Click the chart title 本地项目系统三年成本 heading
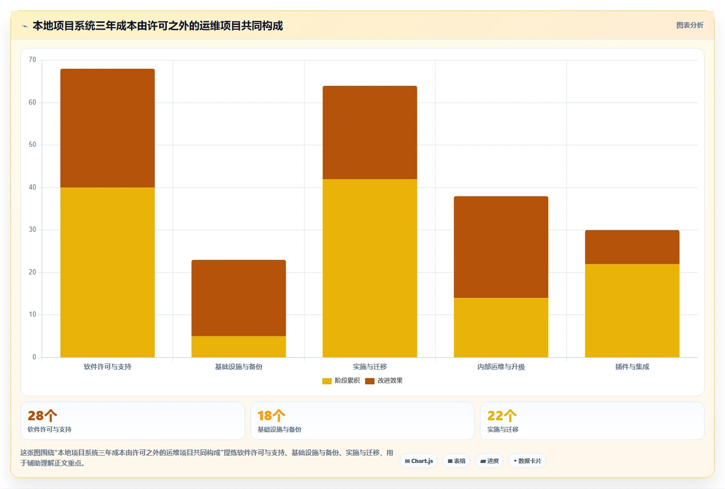The height and width of the screenshot is (489, 725). [158, 26]
